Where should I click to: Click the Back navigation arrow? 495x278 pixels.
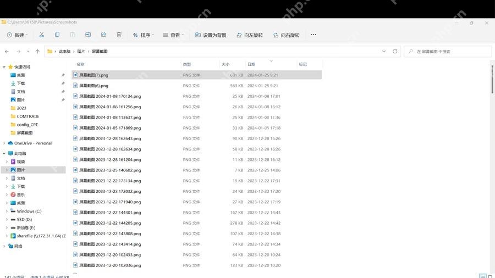click(7, 52)
